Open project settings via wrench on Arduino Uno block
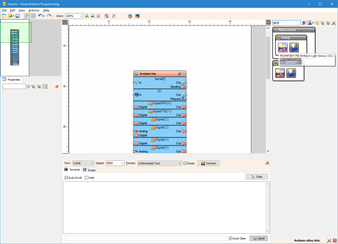338x244 pixels. click(x=180, y=73)
